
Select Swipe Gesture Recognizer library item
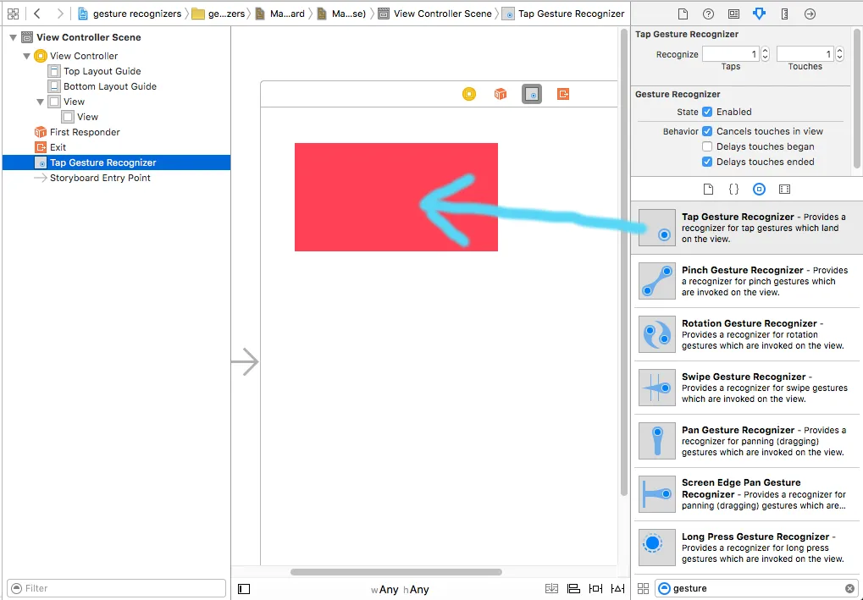746,388
